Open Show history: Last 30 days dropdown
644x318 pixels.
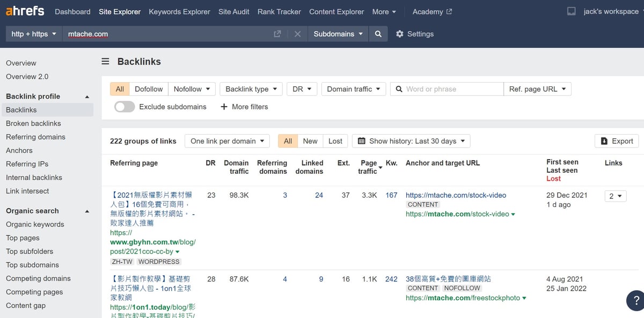[411, 141]
